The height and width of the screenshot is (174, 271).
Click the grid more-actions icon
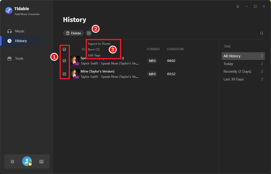(x=89, y=33)
